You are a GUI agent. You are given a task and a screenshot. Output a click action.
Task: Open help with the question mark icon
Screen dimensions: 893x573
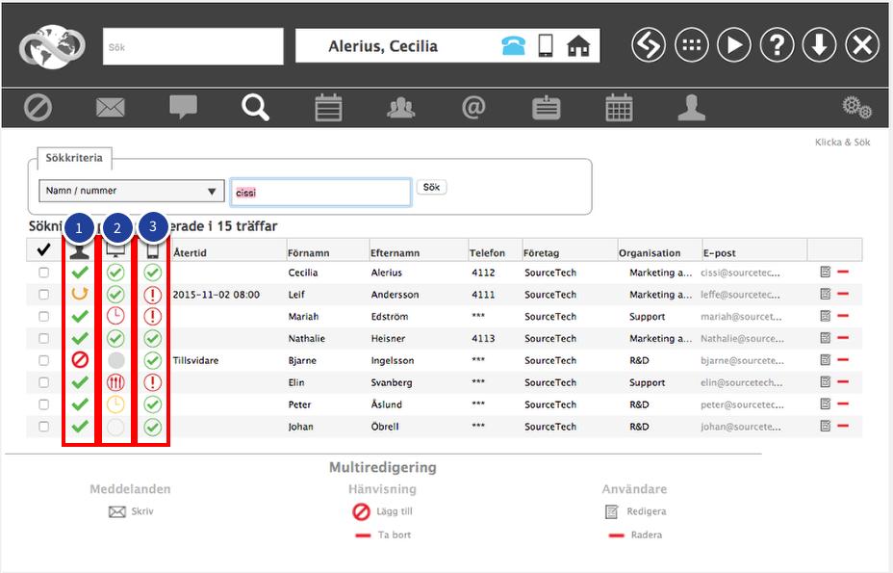pos(777,45)
